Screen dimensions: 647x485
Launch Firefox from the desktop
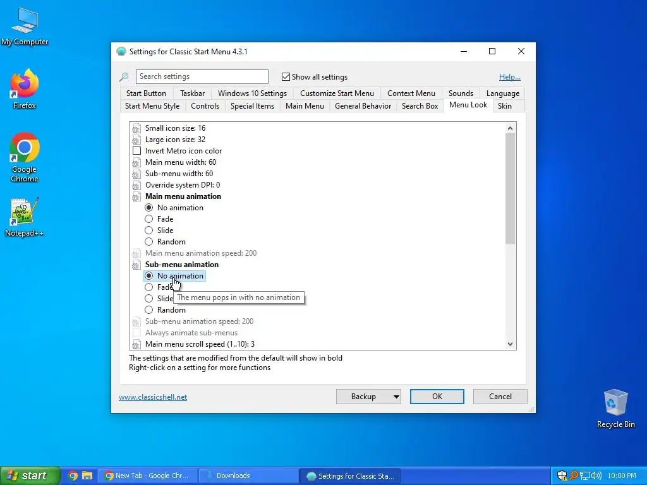point(25,88)
